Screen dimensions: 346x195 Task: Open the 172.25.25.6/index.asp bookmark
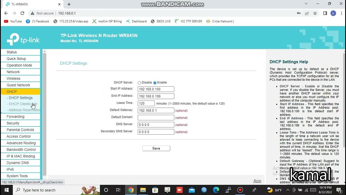point(71,21)
